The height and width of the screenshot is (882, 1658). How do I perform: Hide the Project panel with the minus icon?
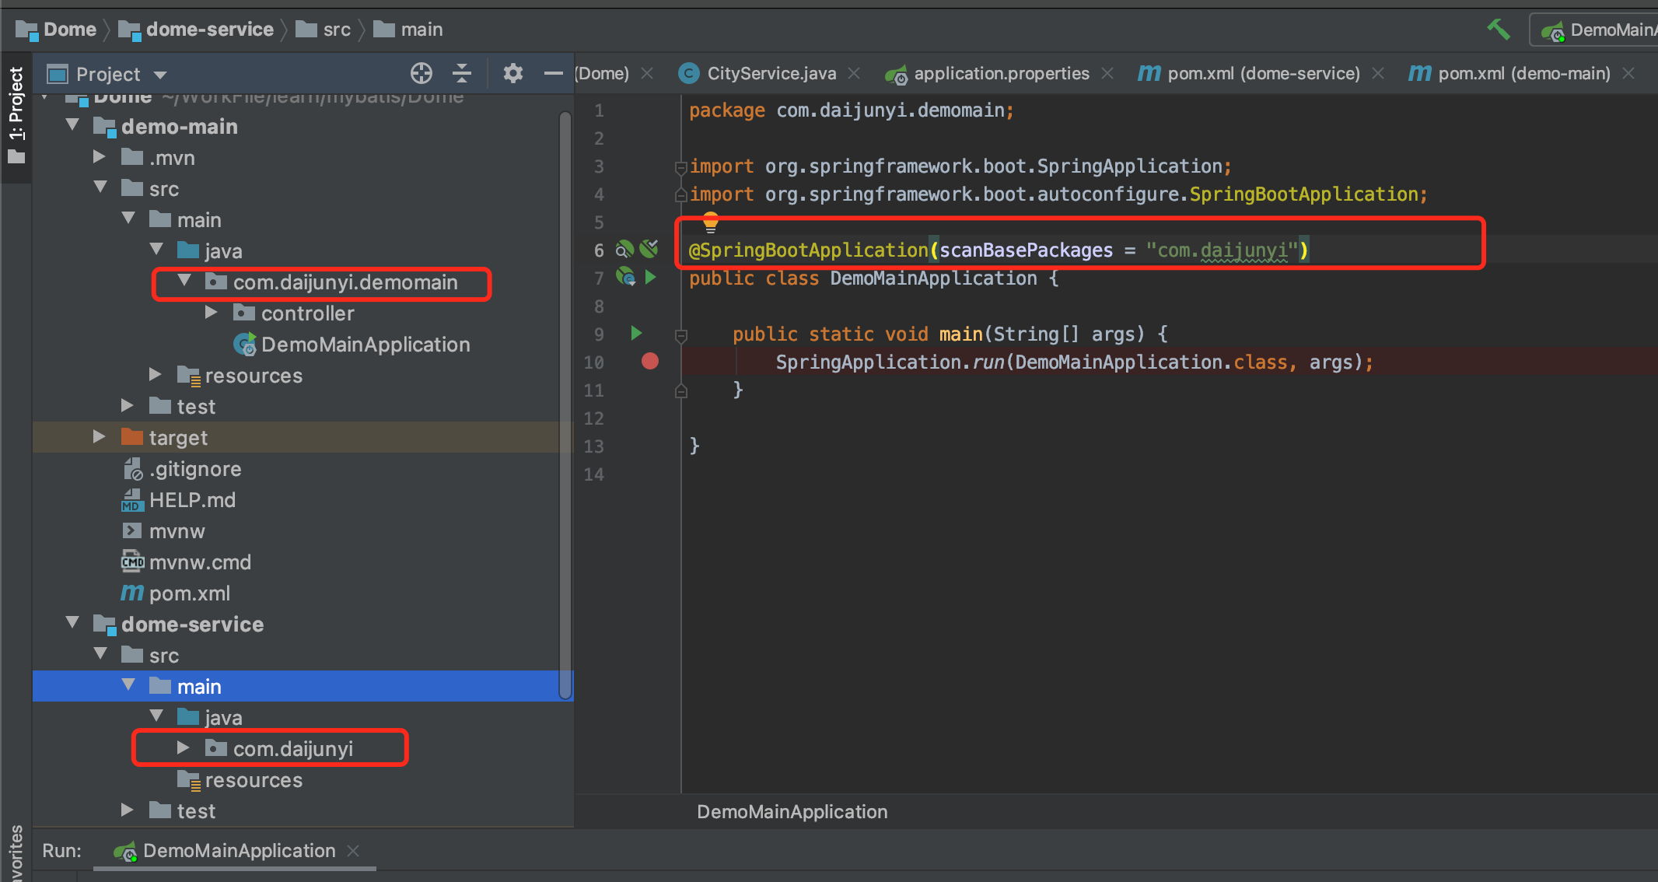553,73
